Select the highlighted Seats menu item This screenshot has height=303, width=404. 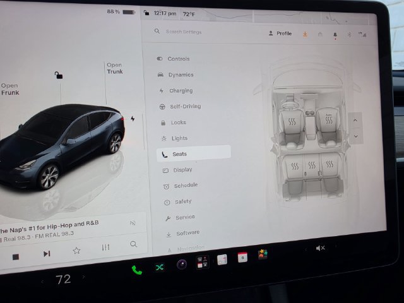pos(194,154)
